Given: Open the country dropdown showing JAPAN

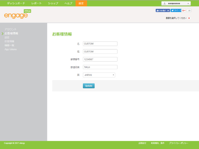Looking at the screenshot, I should click(x=99, y=75).
